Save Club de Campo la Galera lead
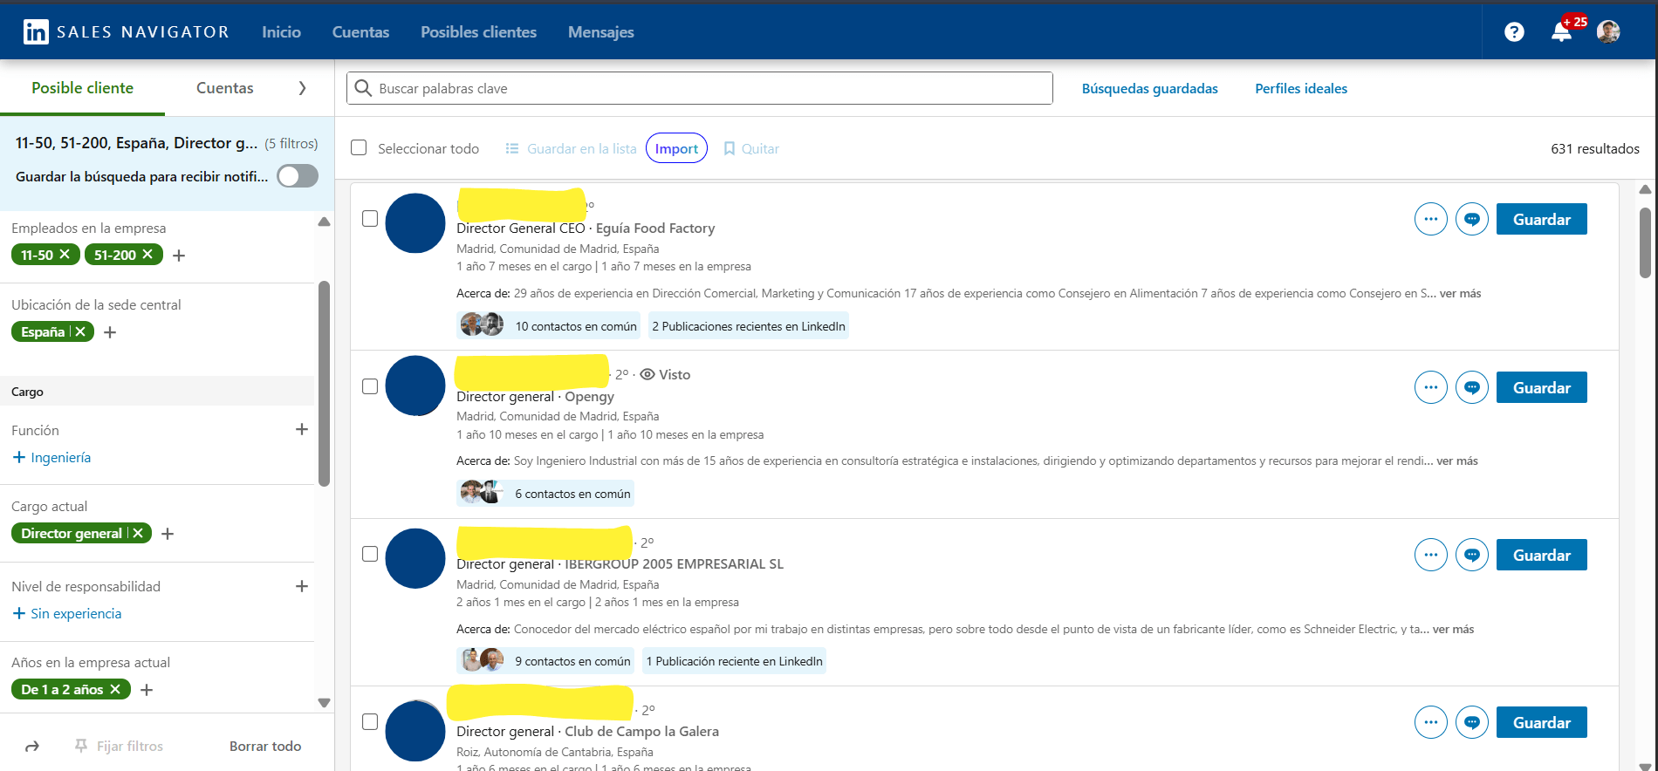This screenshot has width=1658, height=771. 1541,722
